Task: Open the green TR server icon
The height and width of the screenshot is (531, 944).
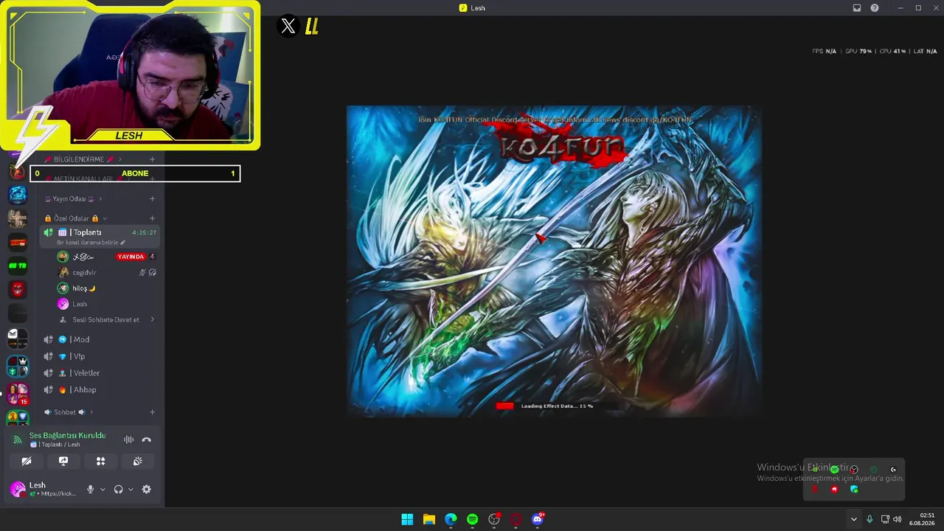Action: click(x=18, y=265)
